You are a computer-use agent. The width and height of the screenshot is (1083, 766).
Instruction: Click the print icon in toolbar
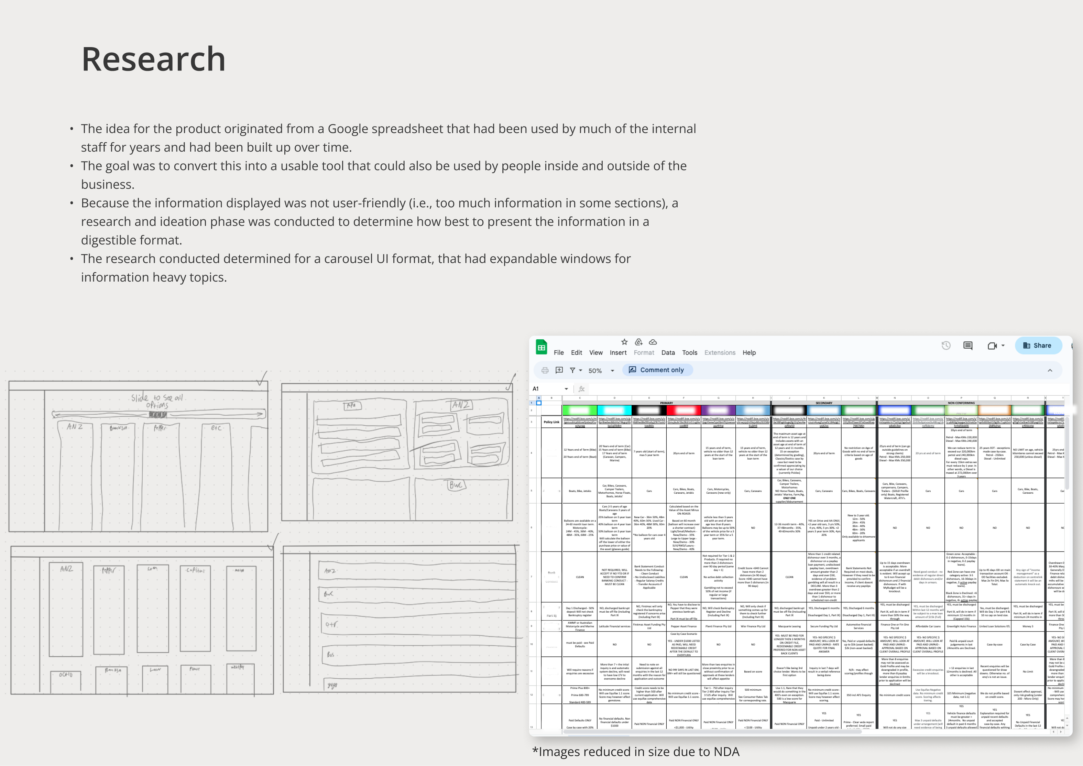coord(545,370)
